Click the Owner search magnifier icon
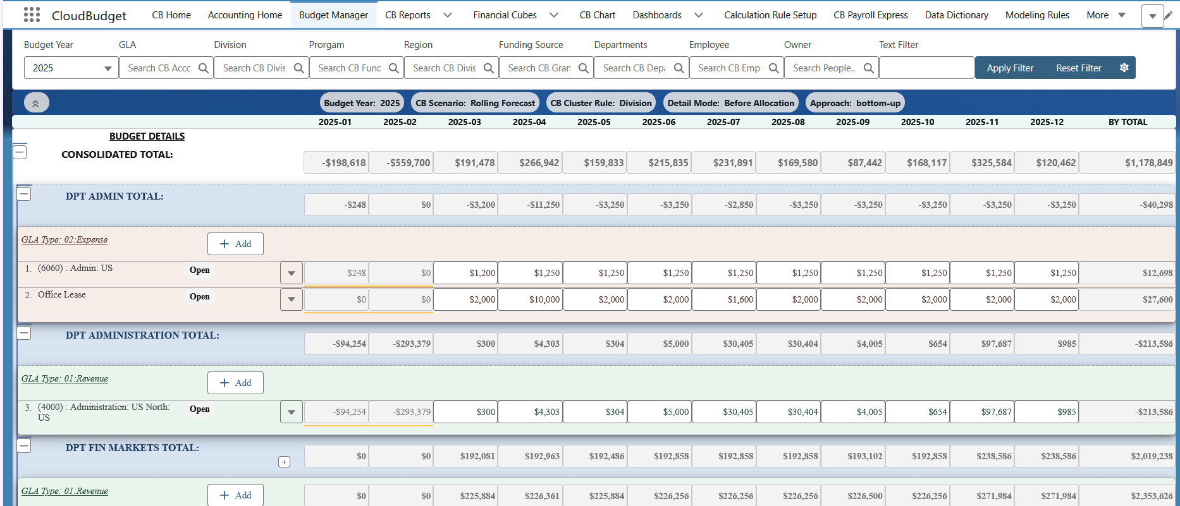Image resolution: width=1180 pixels, height=506 pixels. pyautogui.click(x=869, y=68)
